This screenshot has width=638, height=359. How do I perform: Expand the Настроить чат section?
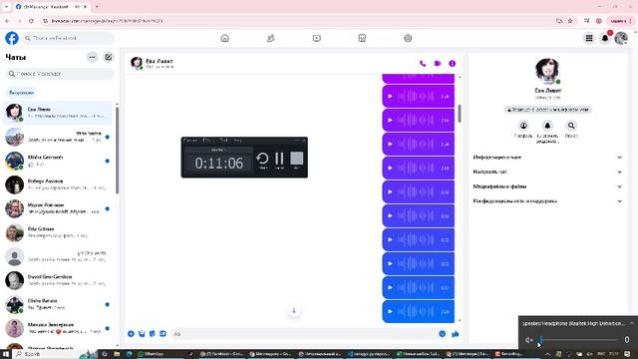coord(547,172)
